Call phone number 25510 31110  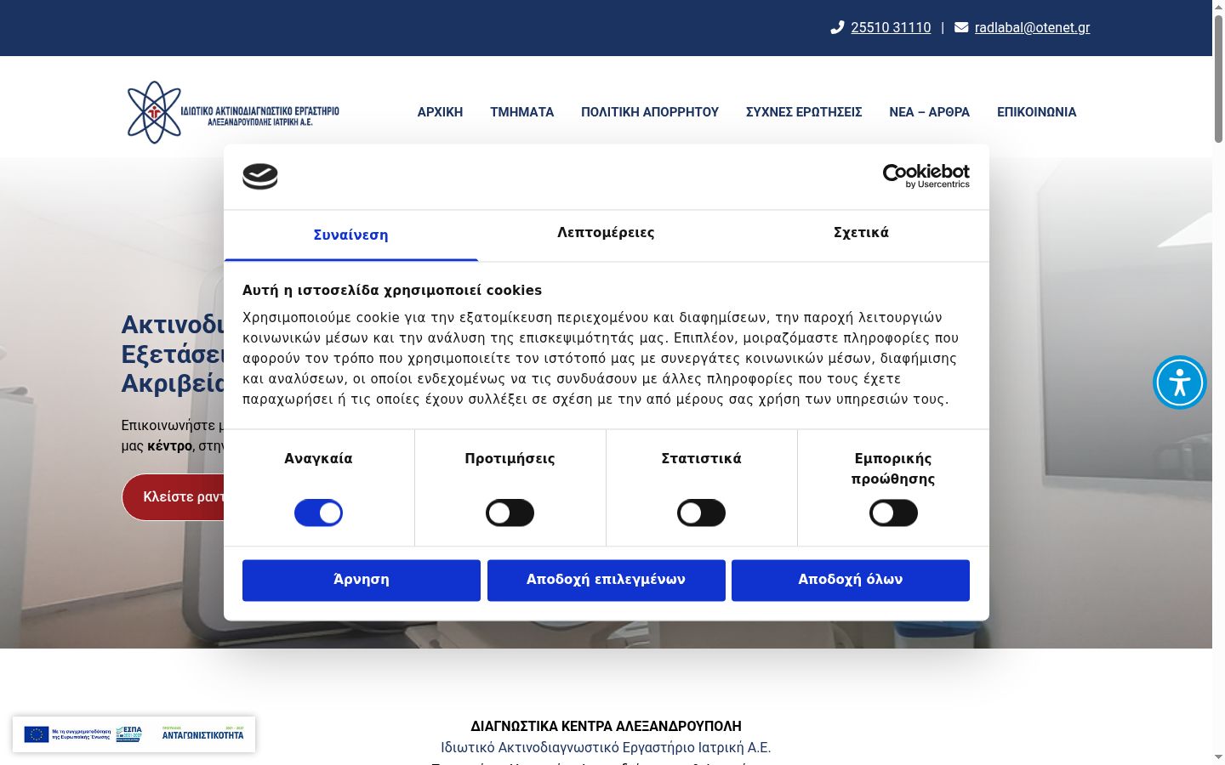pyautogui.click(x=891, y=28)
